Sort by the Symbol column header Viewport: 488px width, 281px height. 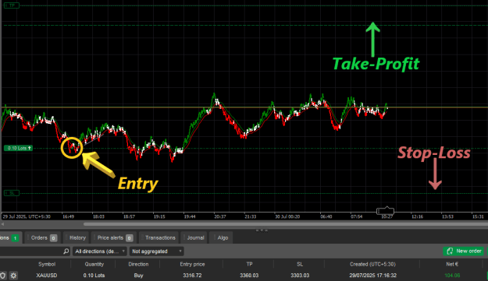point(47,264)
